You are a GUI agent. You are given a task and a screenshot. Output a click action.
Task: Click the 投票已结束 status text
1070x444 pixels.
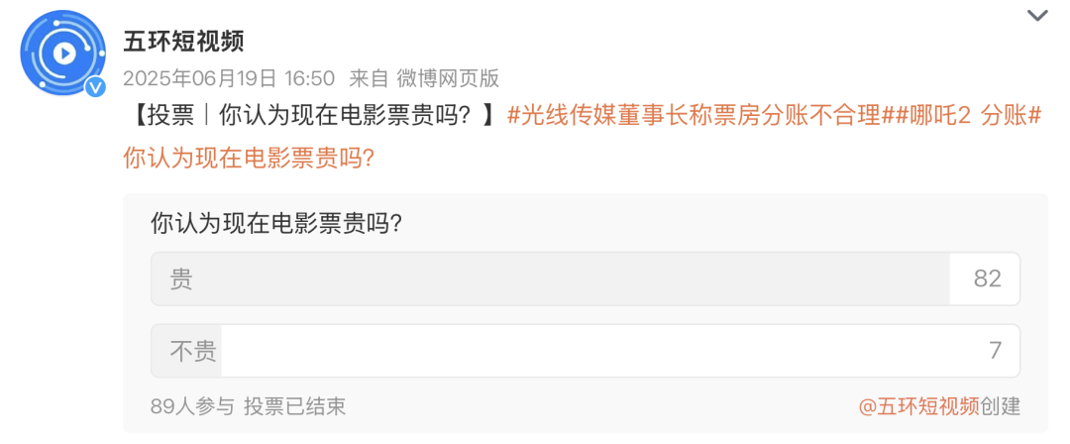pos(295,405)
